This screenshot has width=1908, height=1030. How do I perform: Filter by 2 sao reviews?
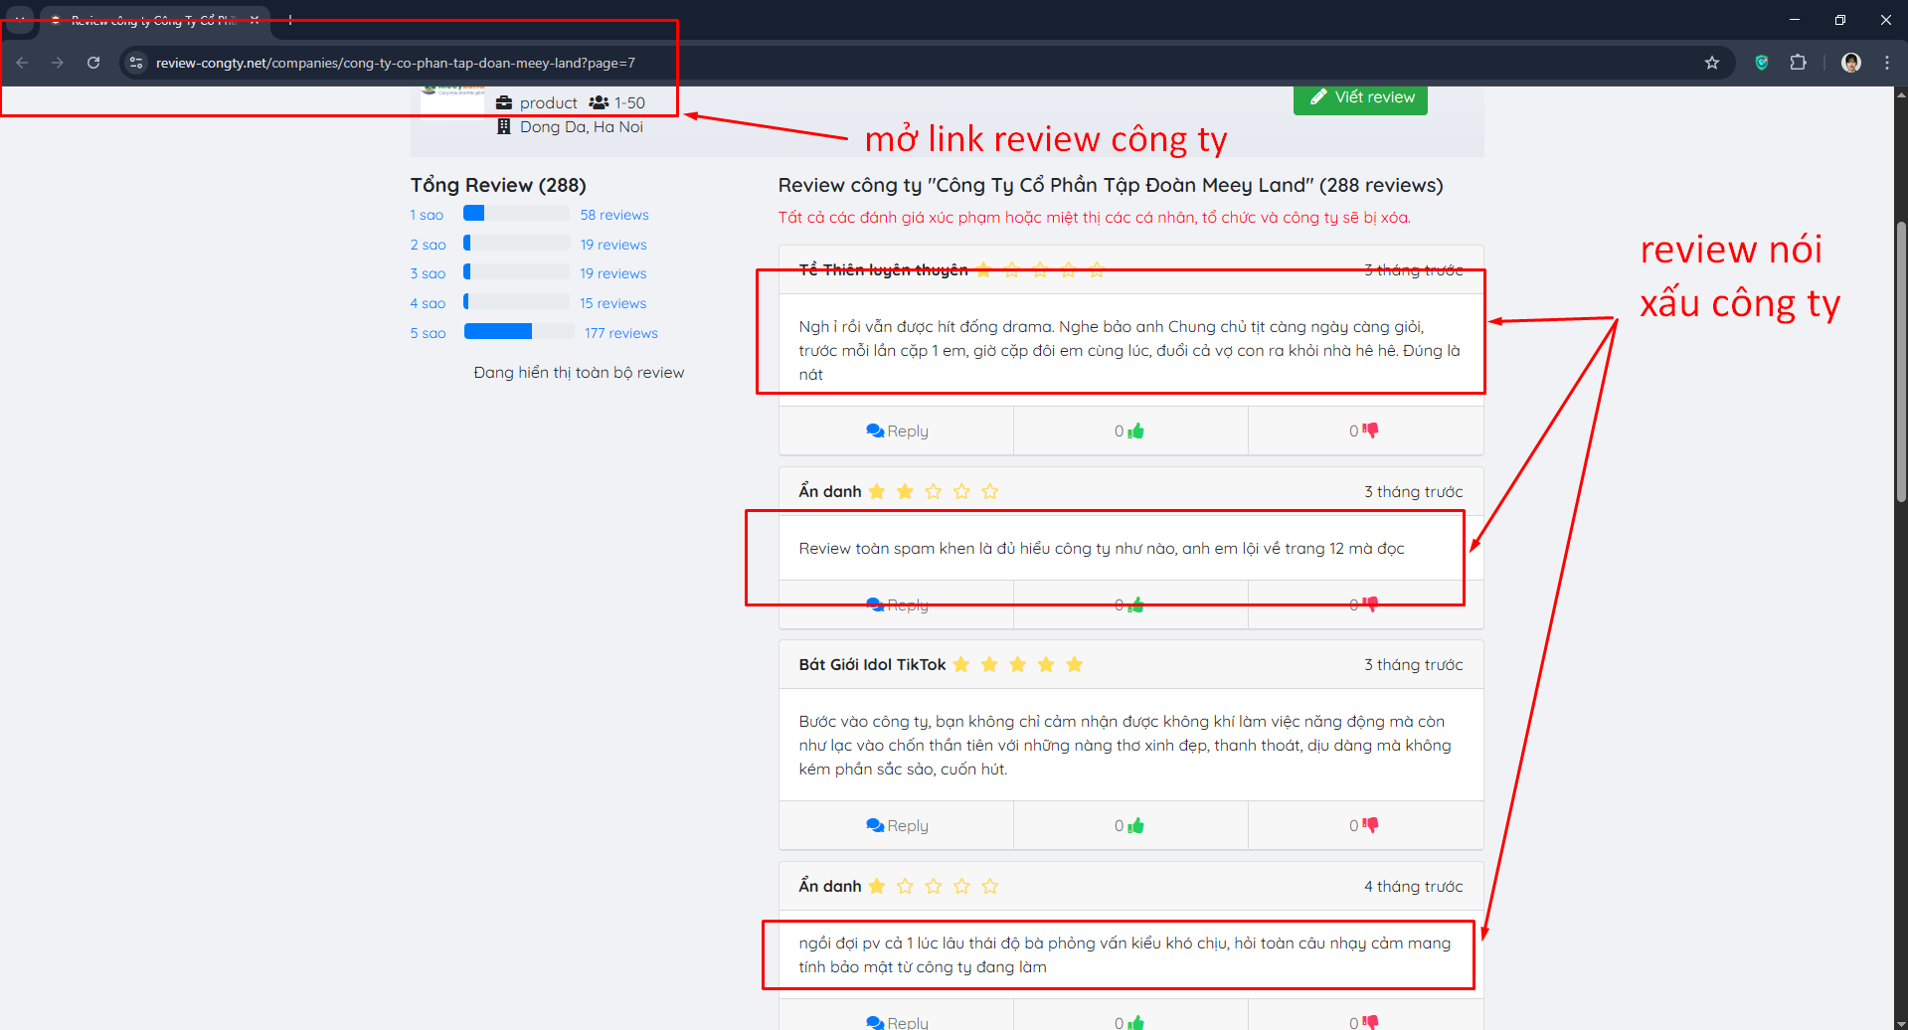pos(428,245)
